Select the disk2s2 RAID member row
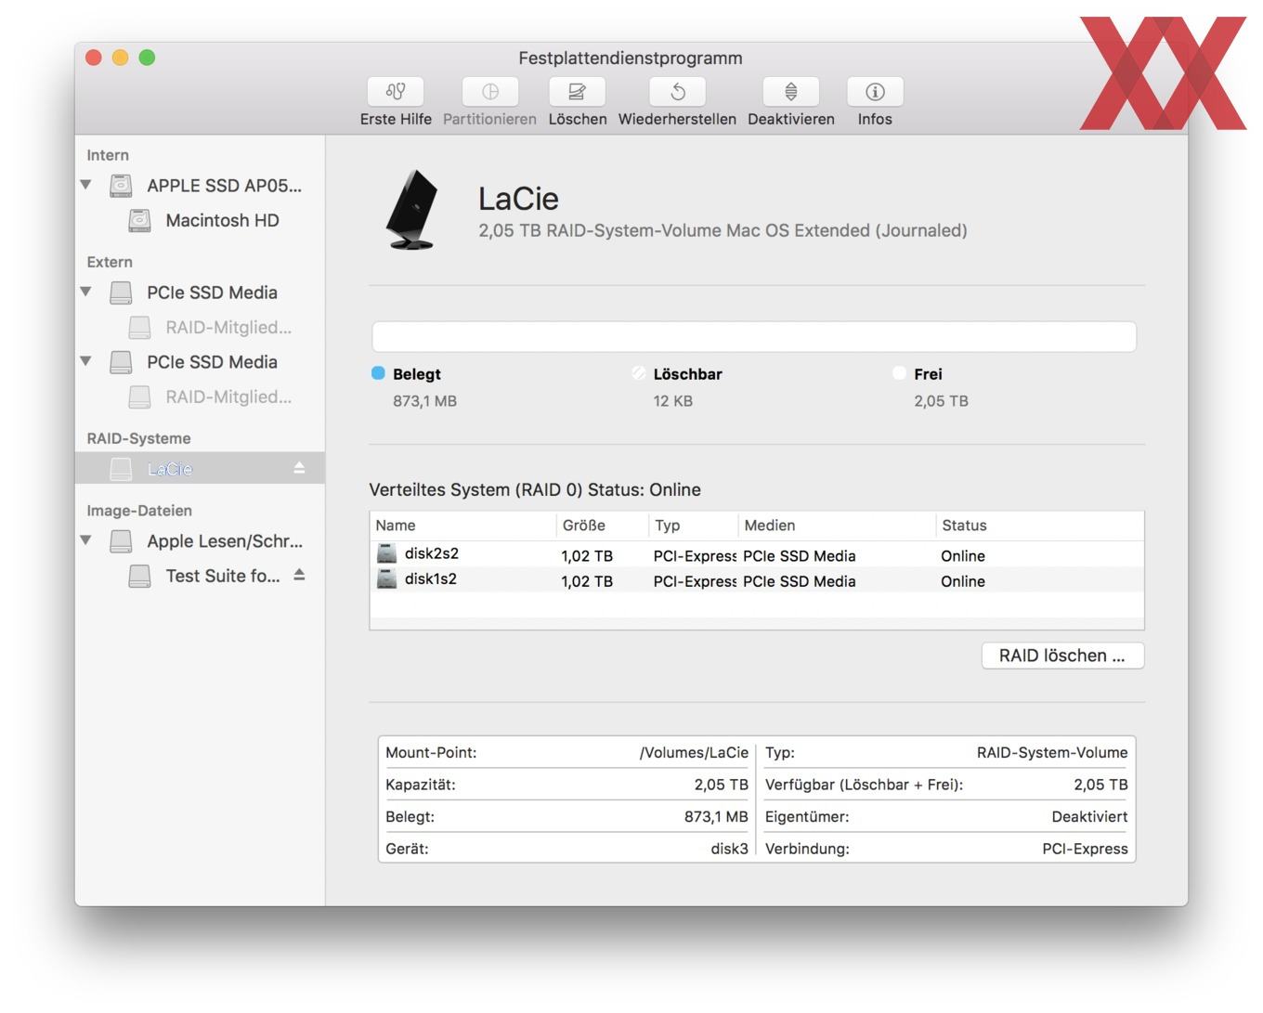The height and width of the screenshot is (1013, 1263). pos(757,554)
